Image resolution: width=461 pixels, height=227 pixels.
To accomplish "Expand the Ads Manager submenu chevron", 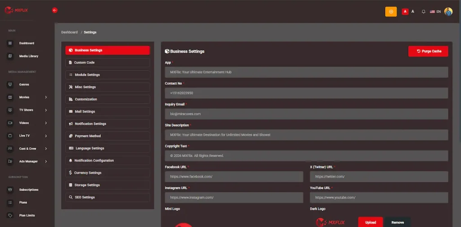I will tap(46, 161).
